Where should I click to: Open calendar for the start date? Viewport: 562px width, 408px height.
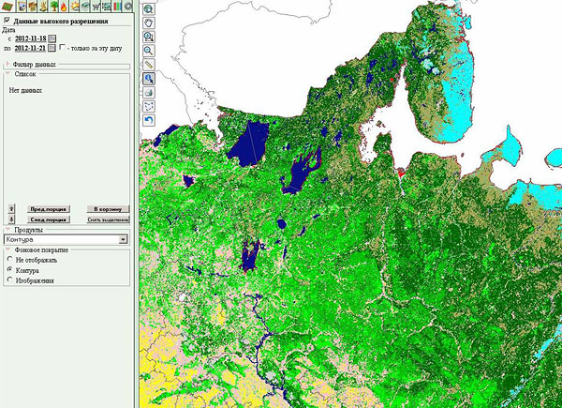tap(52, 38)
